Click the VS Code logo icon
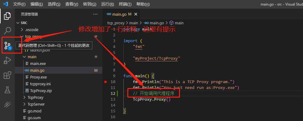This screenshot has width=303, height=121. (6, 4)
